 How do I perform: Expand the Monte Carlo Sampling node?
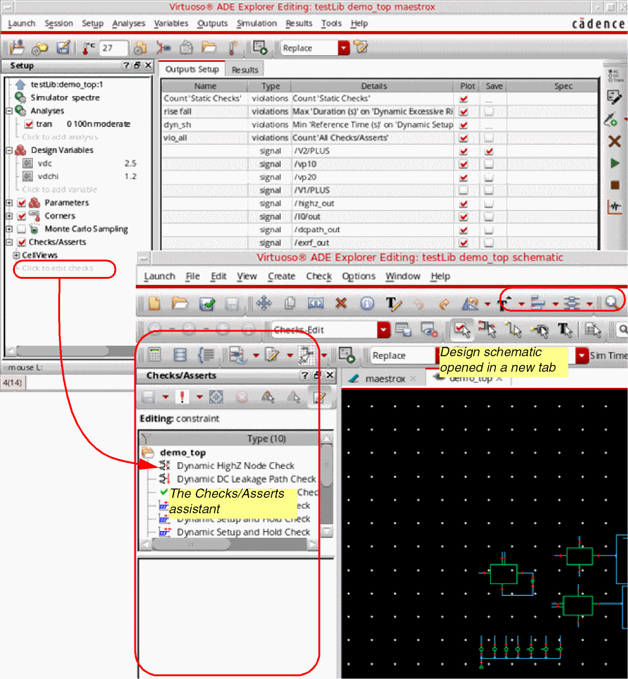(x=9, y=229)
